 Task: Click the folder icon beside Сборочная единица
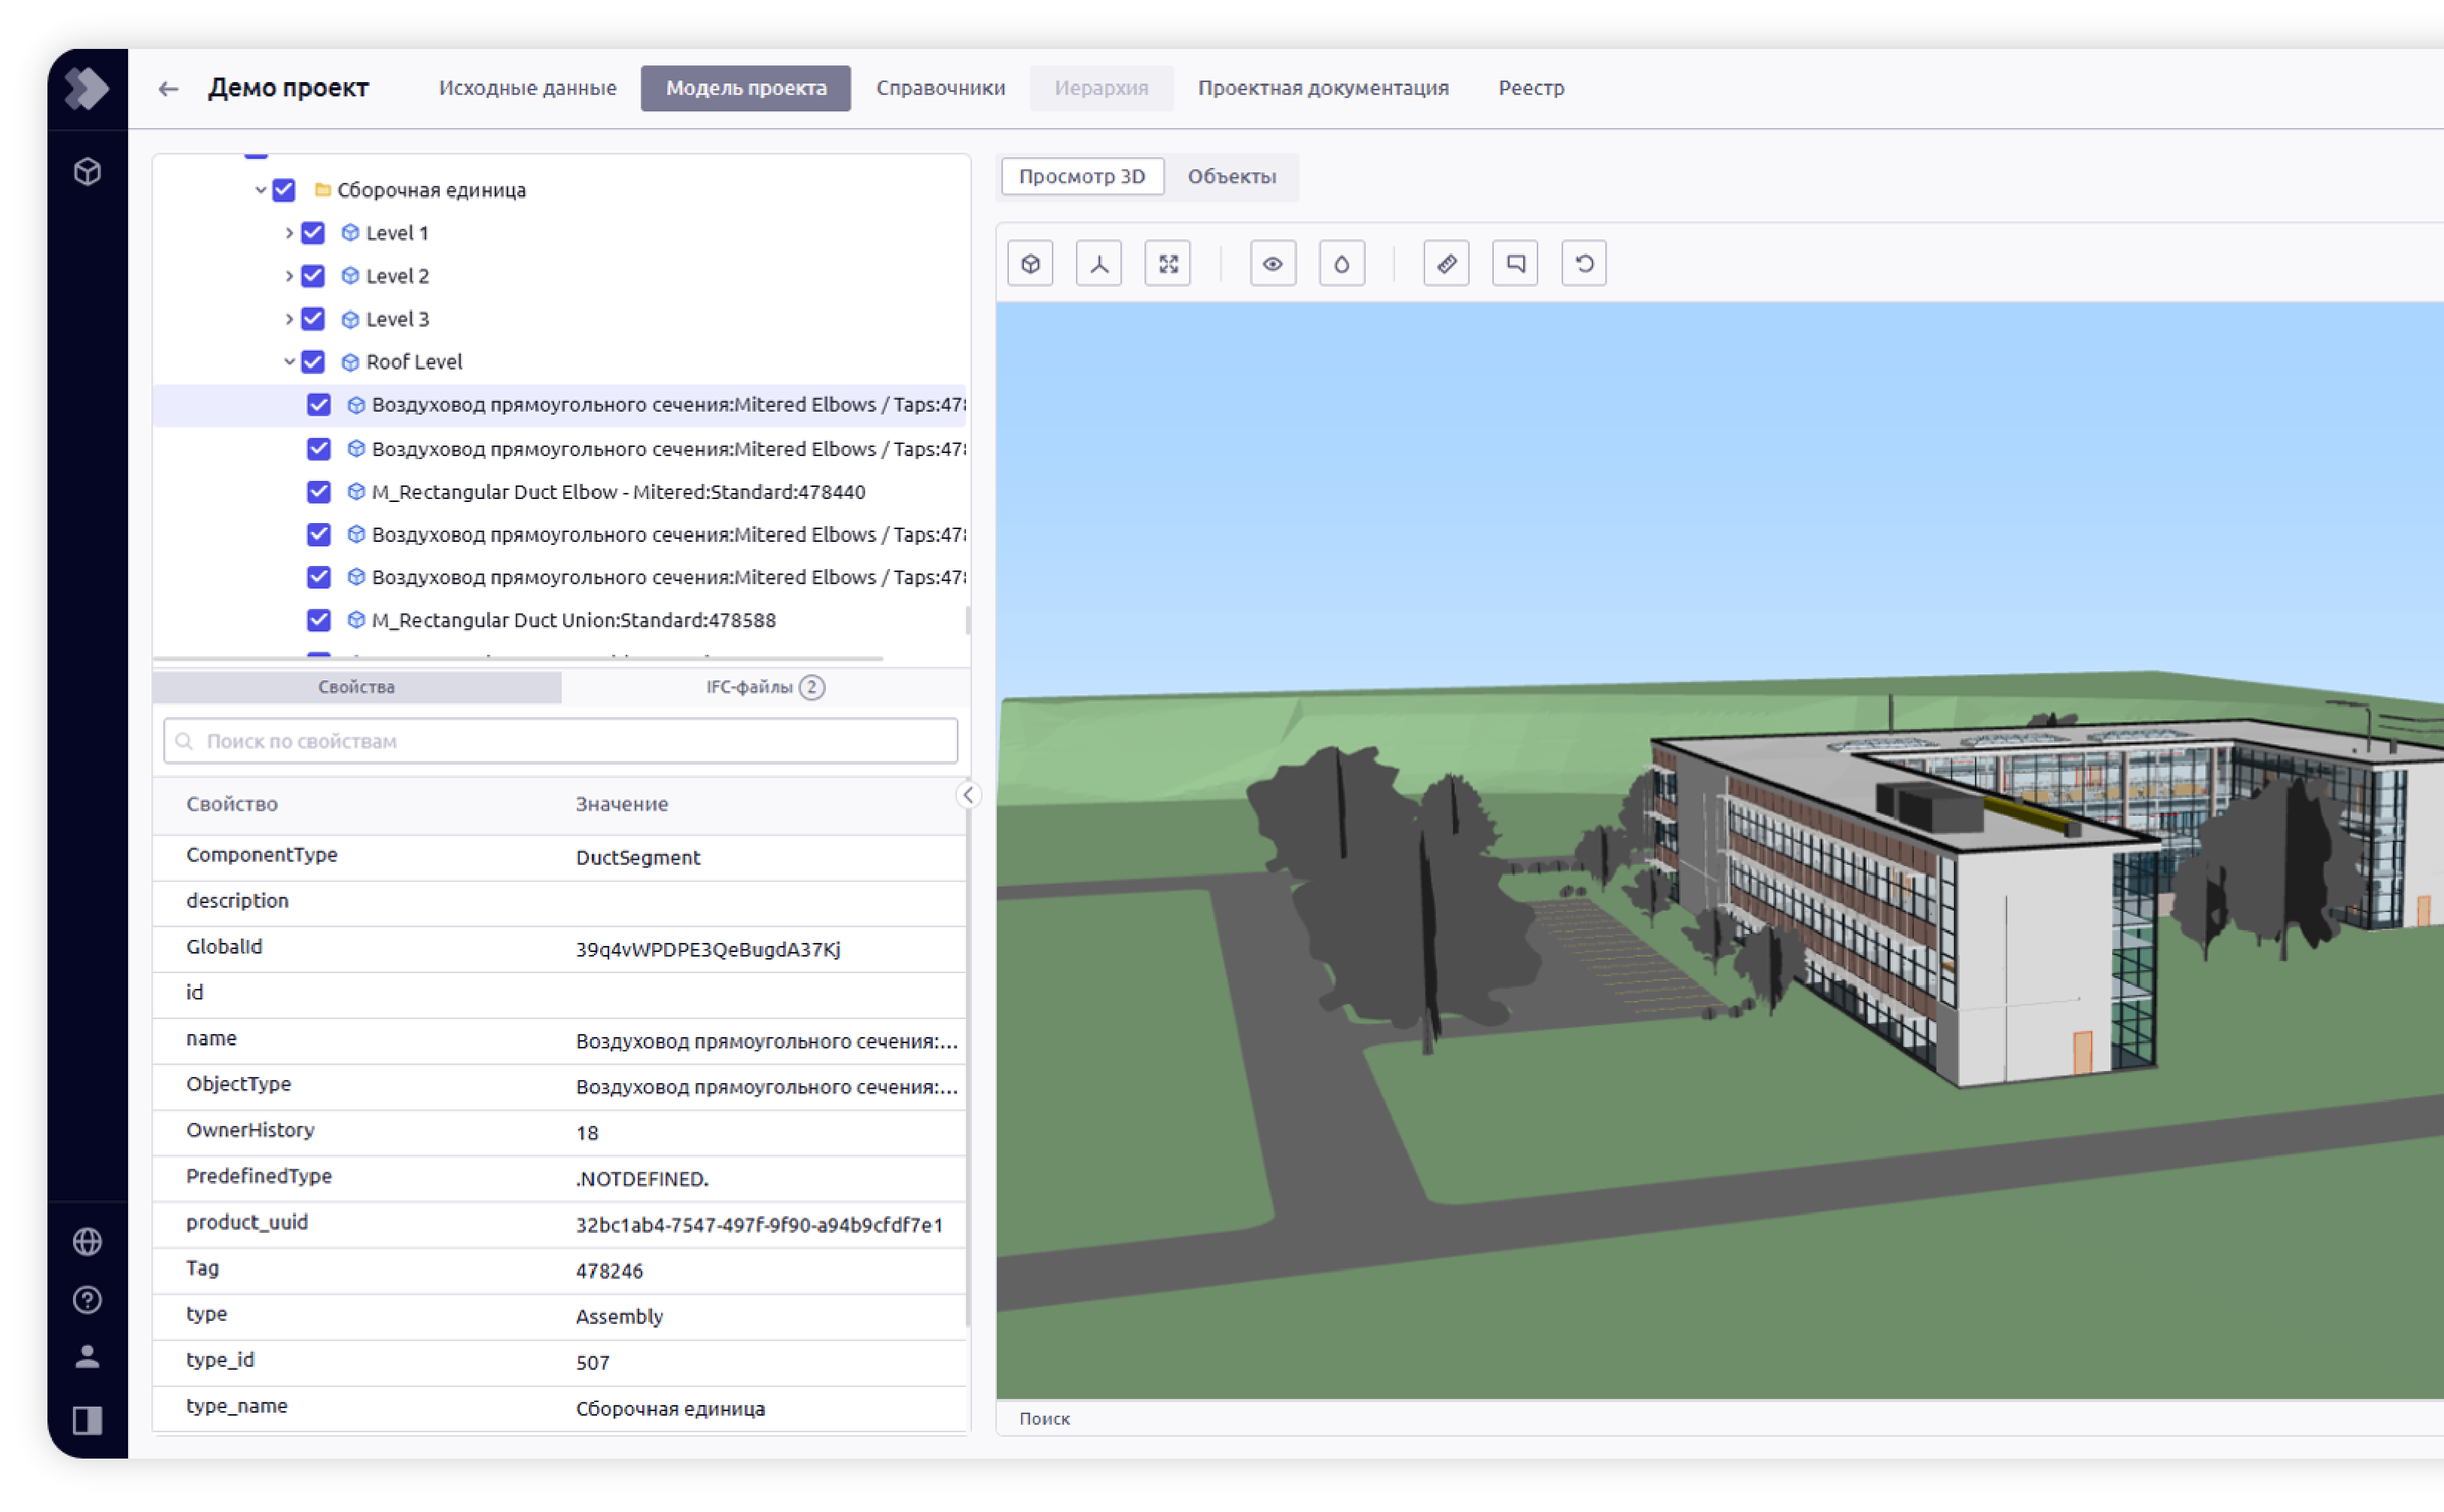click(322, 189)
